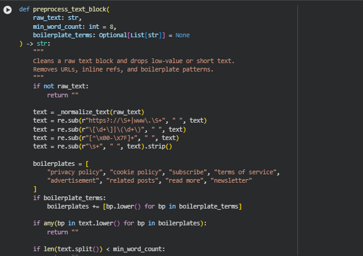Click the non-ASCII regex pattern [^\x00-\x7F]+
Viewport: 363px width, 256px height.
coord(120,138)
